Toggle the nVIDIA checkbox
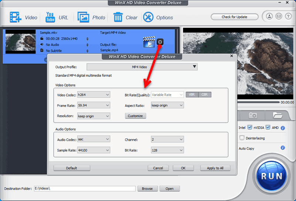This screenshot has width=296, height=201. (249, 127)
